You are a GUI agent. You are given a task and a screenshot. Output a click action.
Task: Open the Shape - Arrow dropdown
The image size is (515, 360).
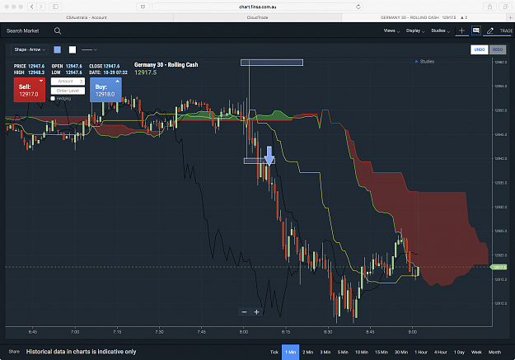coord(30,49)
